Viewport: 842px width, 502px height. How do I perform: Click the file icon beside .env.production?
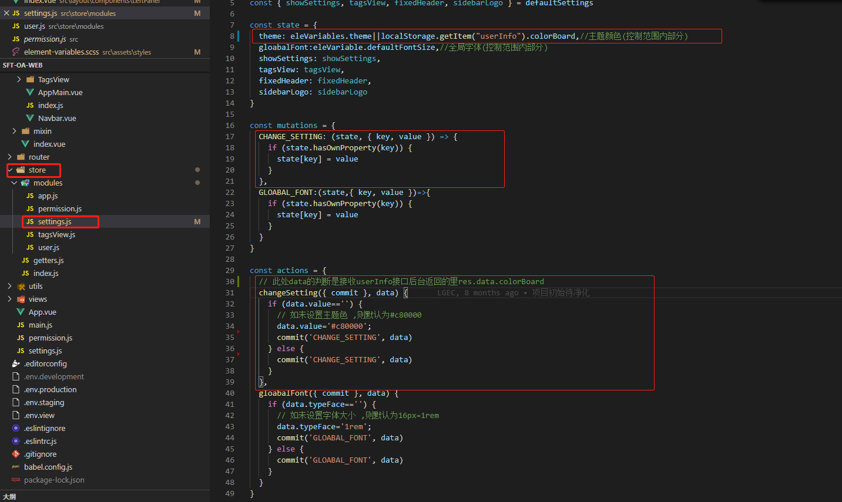pyautogui.click(x=16, y=389)
